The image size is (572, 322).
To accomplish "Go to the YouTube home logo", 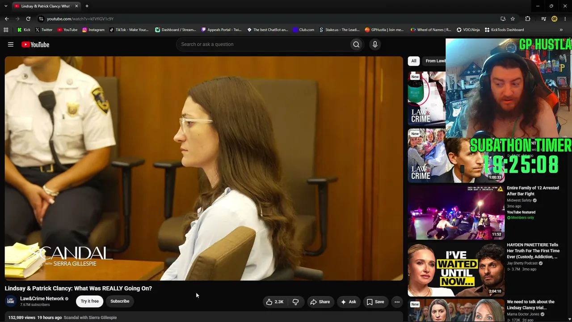I will (x=35, y=44).
